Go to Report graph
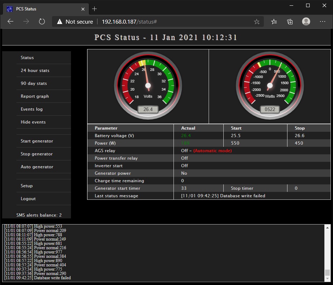This screenshot has width=333, height=285. (35, 96)
